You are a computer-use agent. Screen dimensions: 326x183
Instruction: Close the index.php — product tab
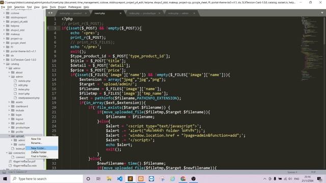coord(86,13)
